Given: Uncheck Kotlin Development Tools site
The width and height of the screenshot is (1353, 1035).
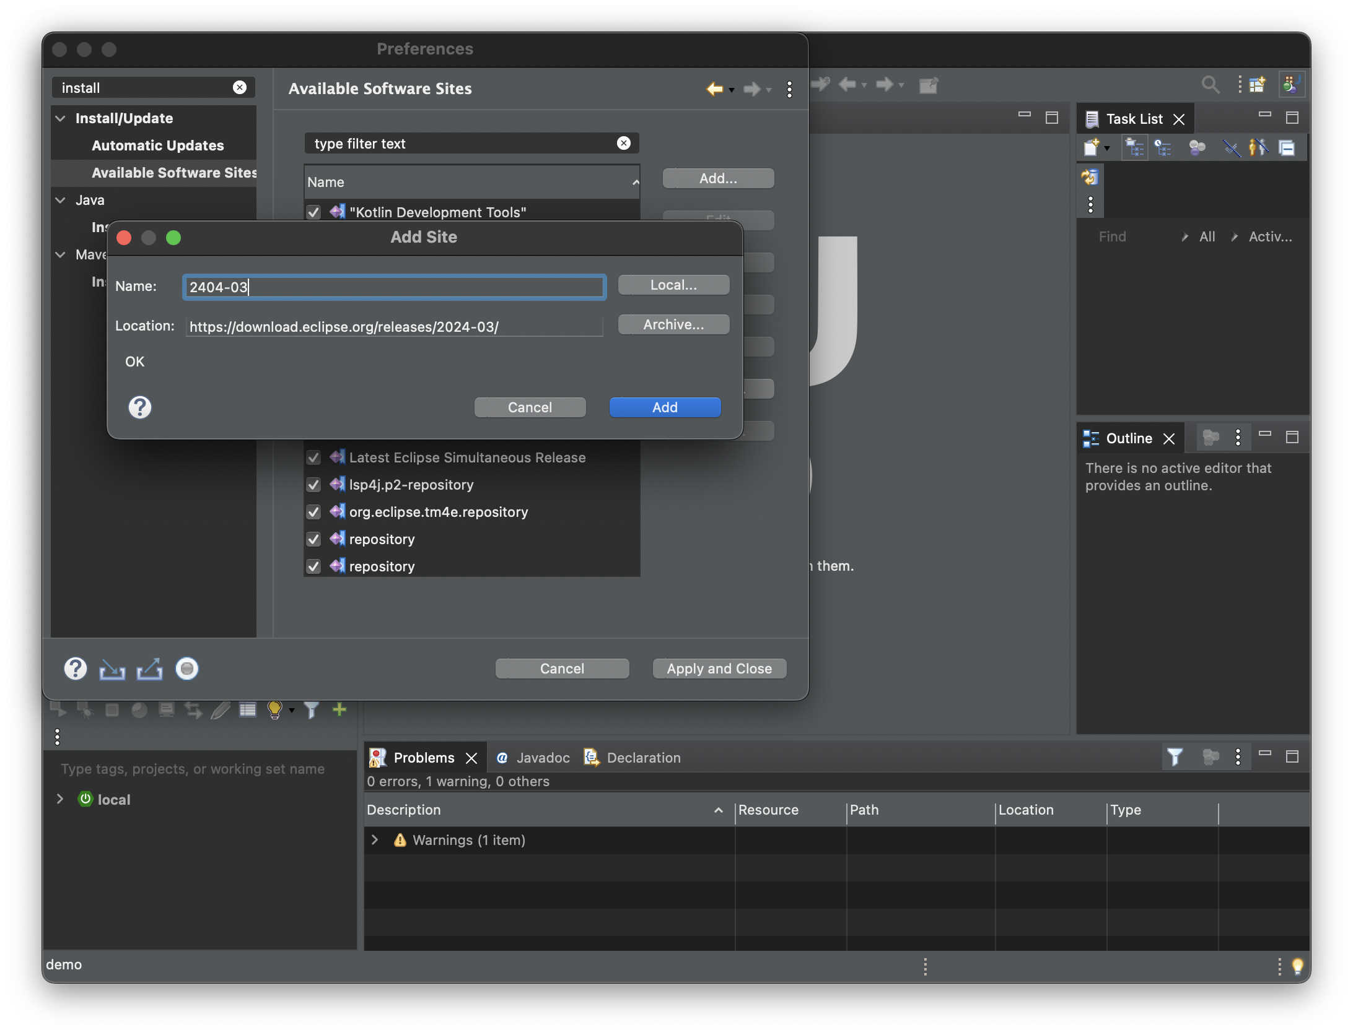Looking at the screenshot, I should (313, 212).
